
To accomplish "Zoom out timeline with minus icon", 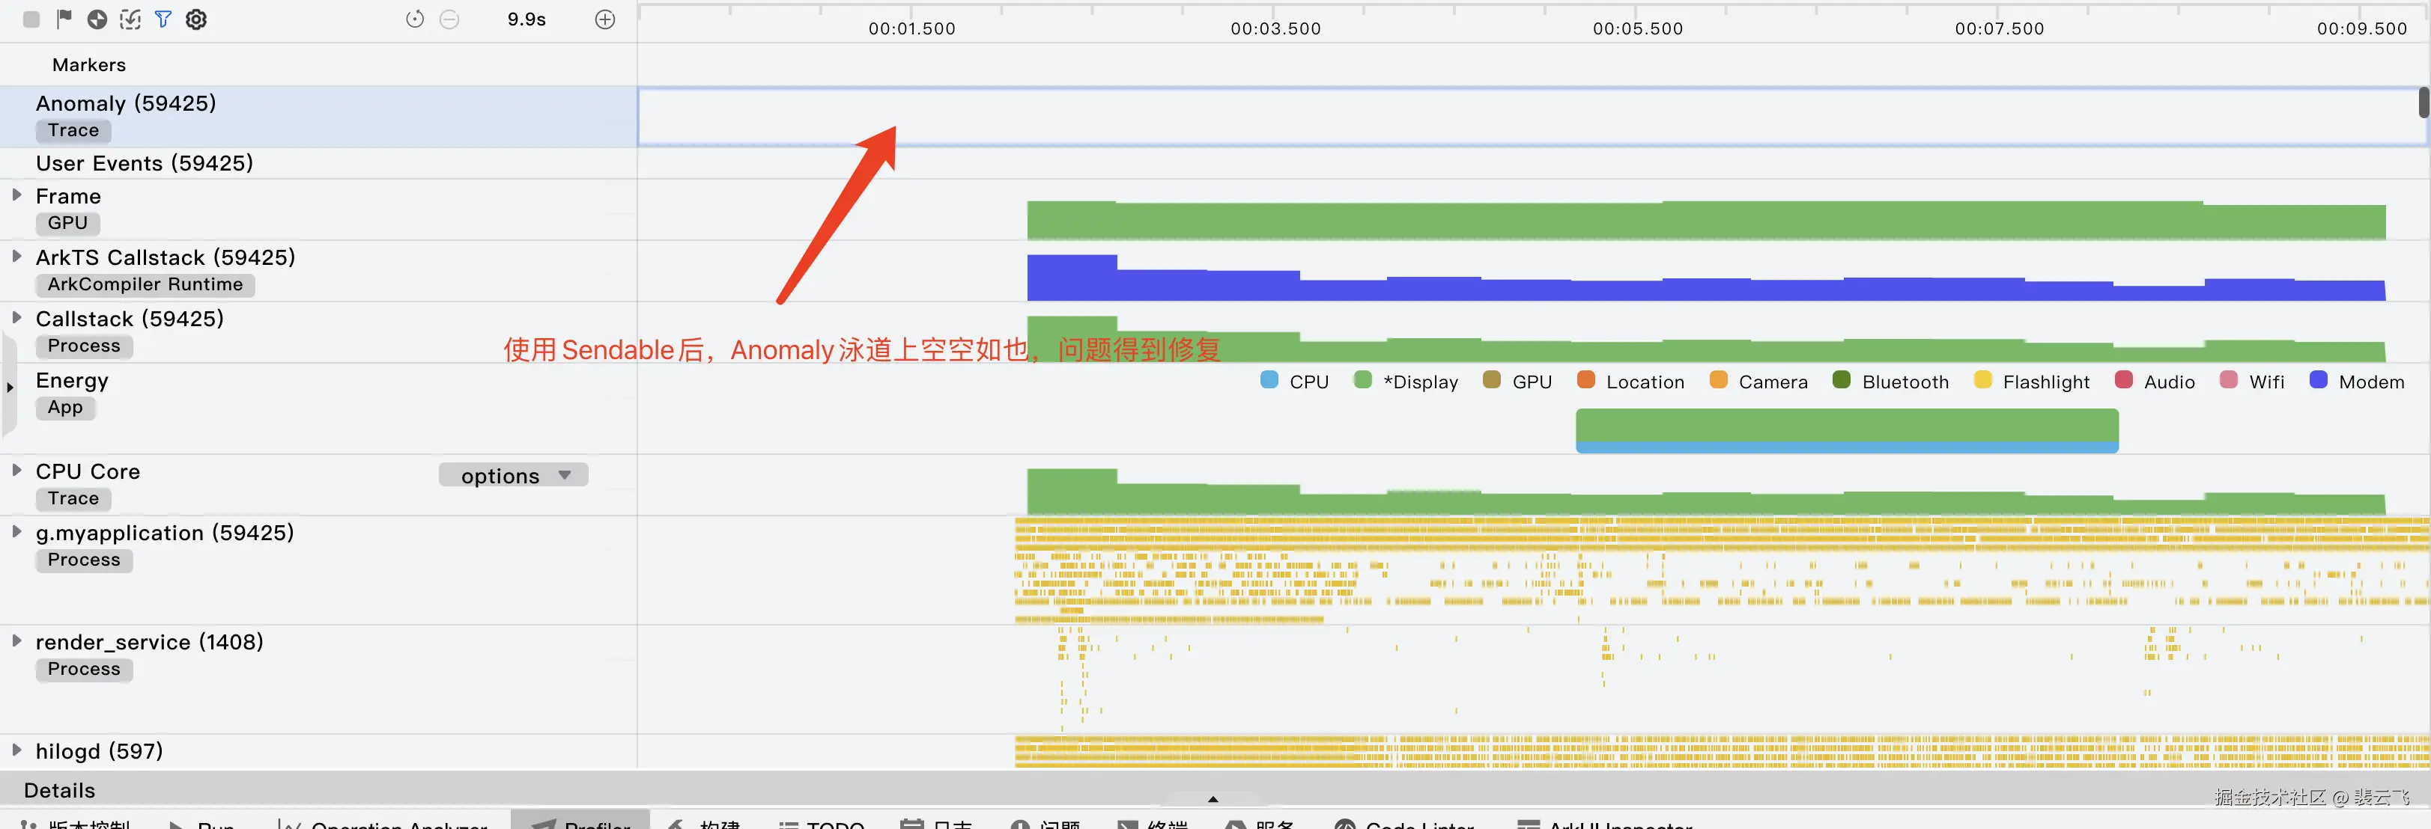I will 450,19.
